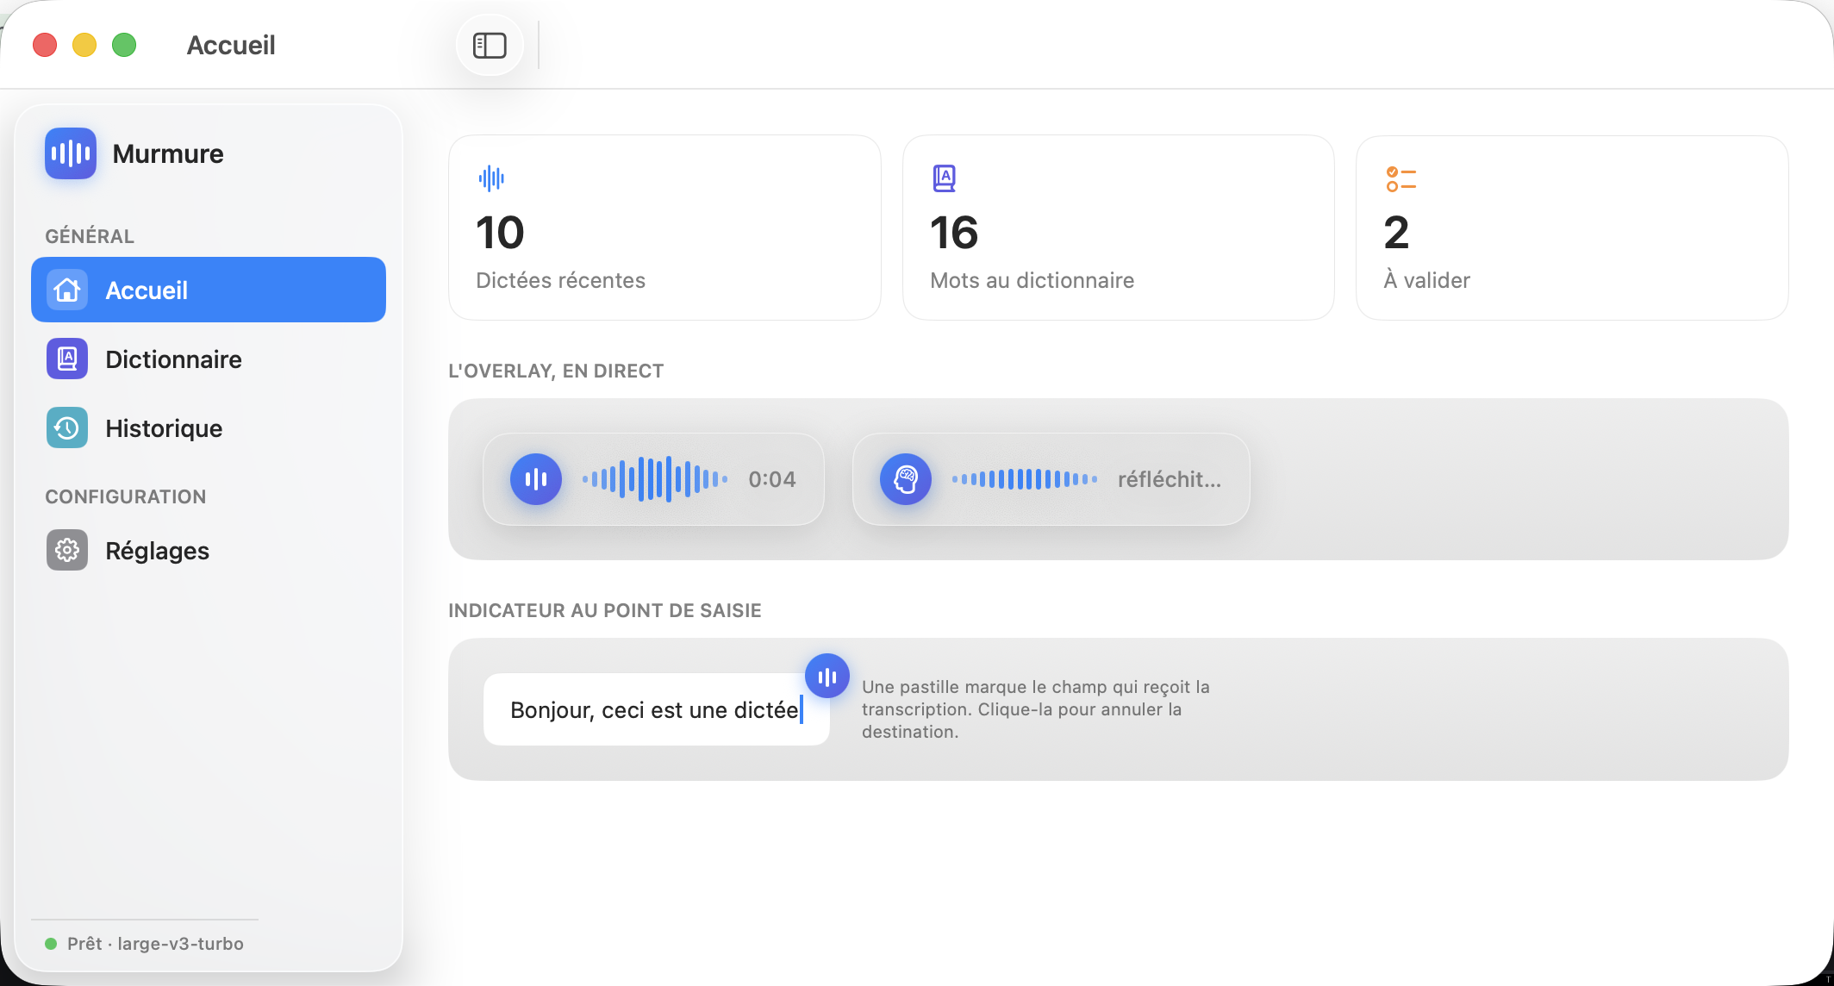Click the L'OVERLAY, EN DIRECT heading

point(556,371)
